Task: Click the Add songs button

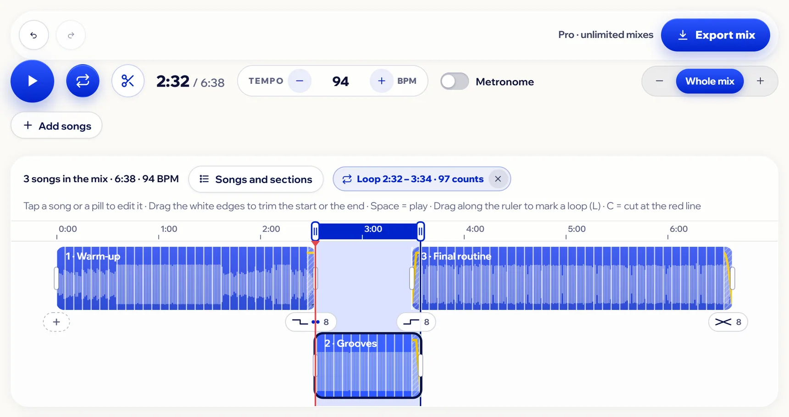Action: (56, 125)
